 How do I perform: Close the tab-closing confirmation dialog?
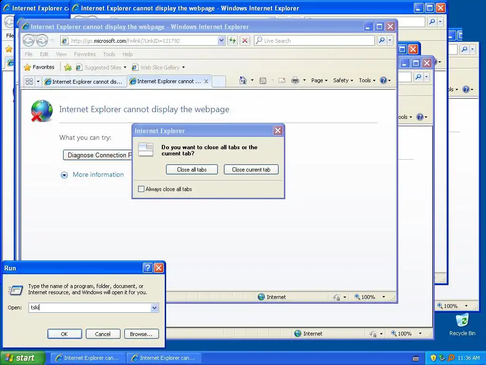(278, 131)
